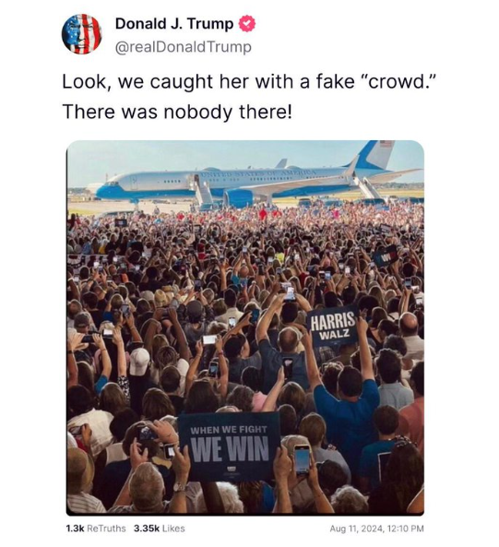Image resolution: width=499 pixels, height=547 pixels.
Task: Click the HARRIS WALZ sign in the photo
Action: point(333,326)
